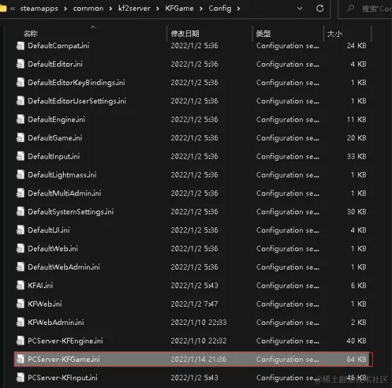Sort by the 修改日期 column header
Viewport: 392px width, 388px height.
tap(185, 33)
